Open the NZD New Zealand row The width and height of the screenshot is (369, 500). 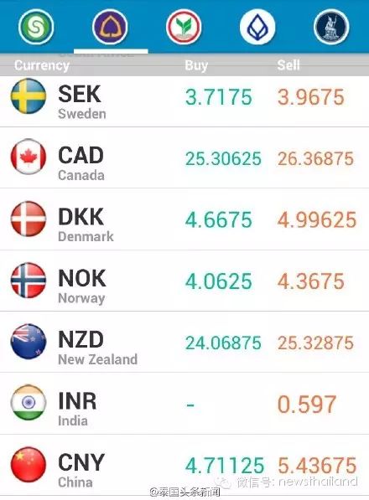click(x=184, y=343)
